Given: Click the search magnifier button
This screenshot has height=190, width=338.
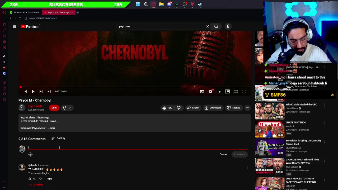Looking at the screenshot, I should click(216, 26).
